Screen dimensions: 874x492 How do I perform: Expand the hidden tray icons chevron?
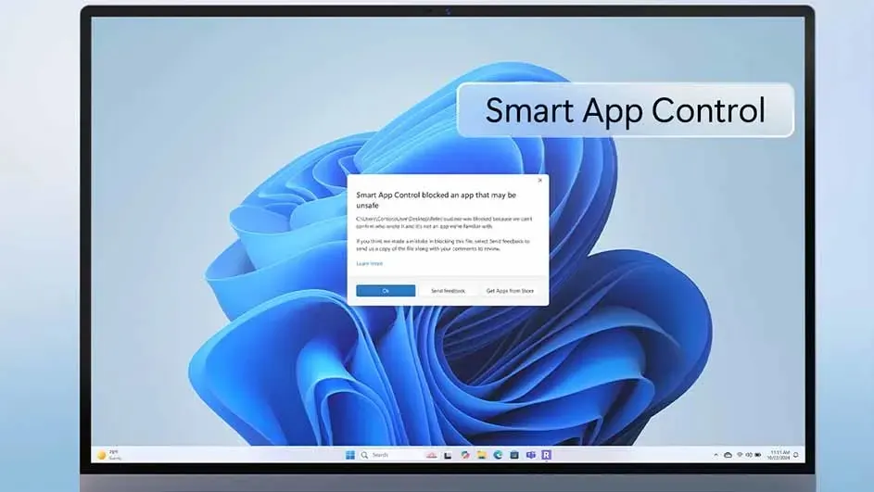pyautogui.click(x=716, y=455)
